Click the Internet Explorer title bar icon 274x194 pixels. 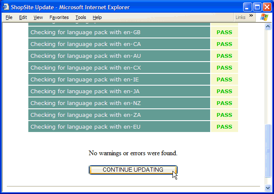6,7
